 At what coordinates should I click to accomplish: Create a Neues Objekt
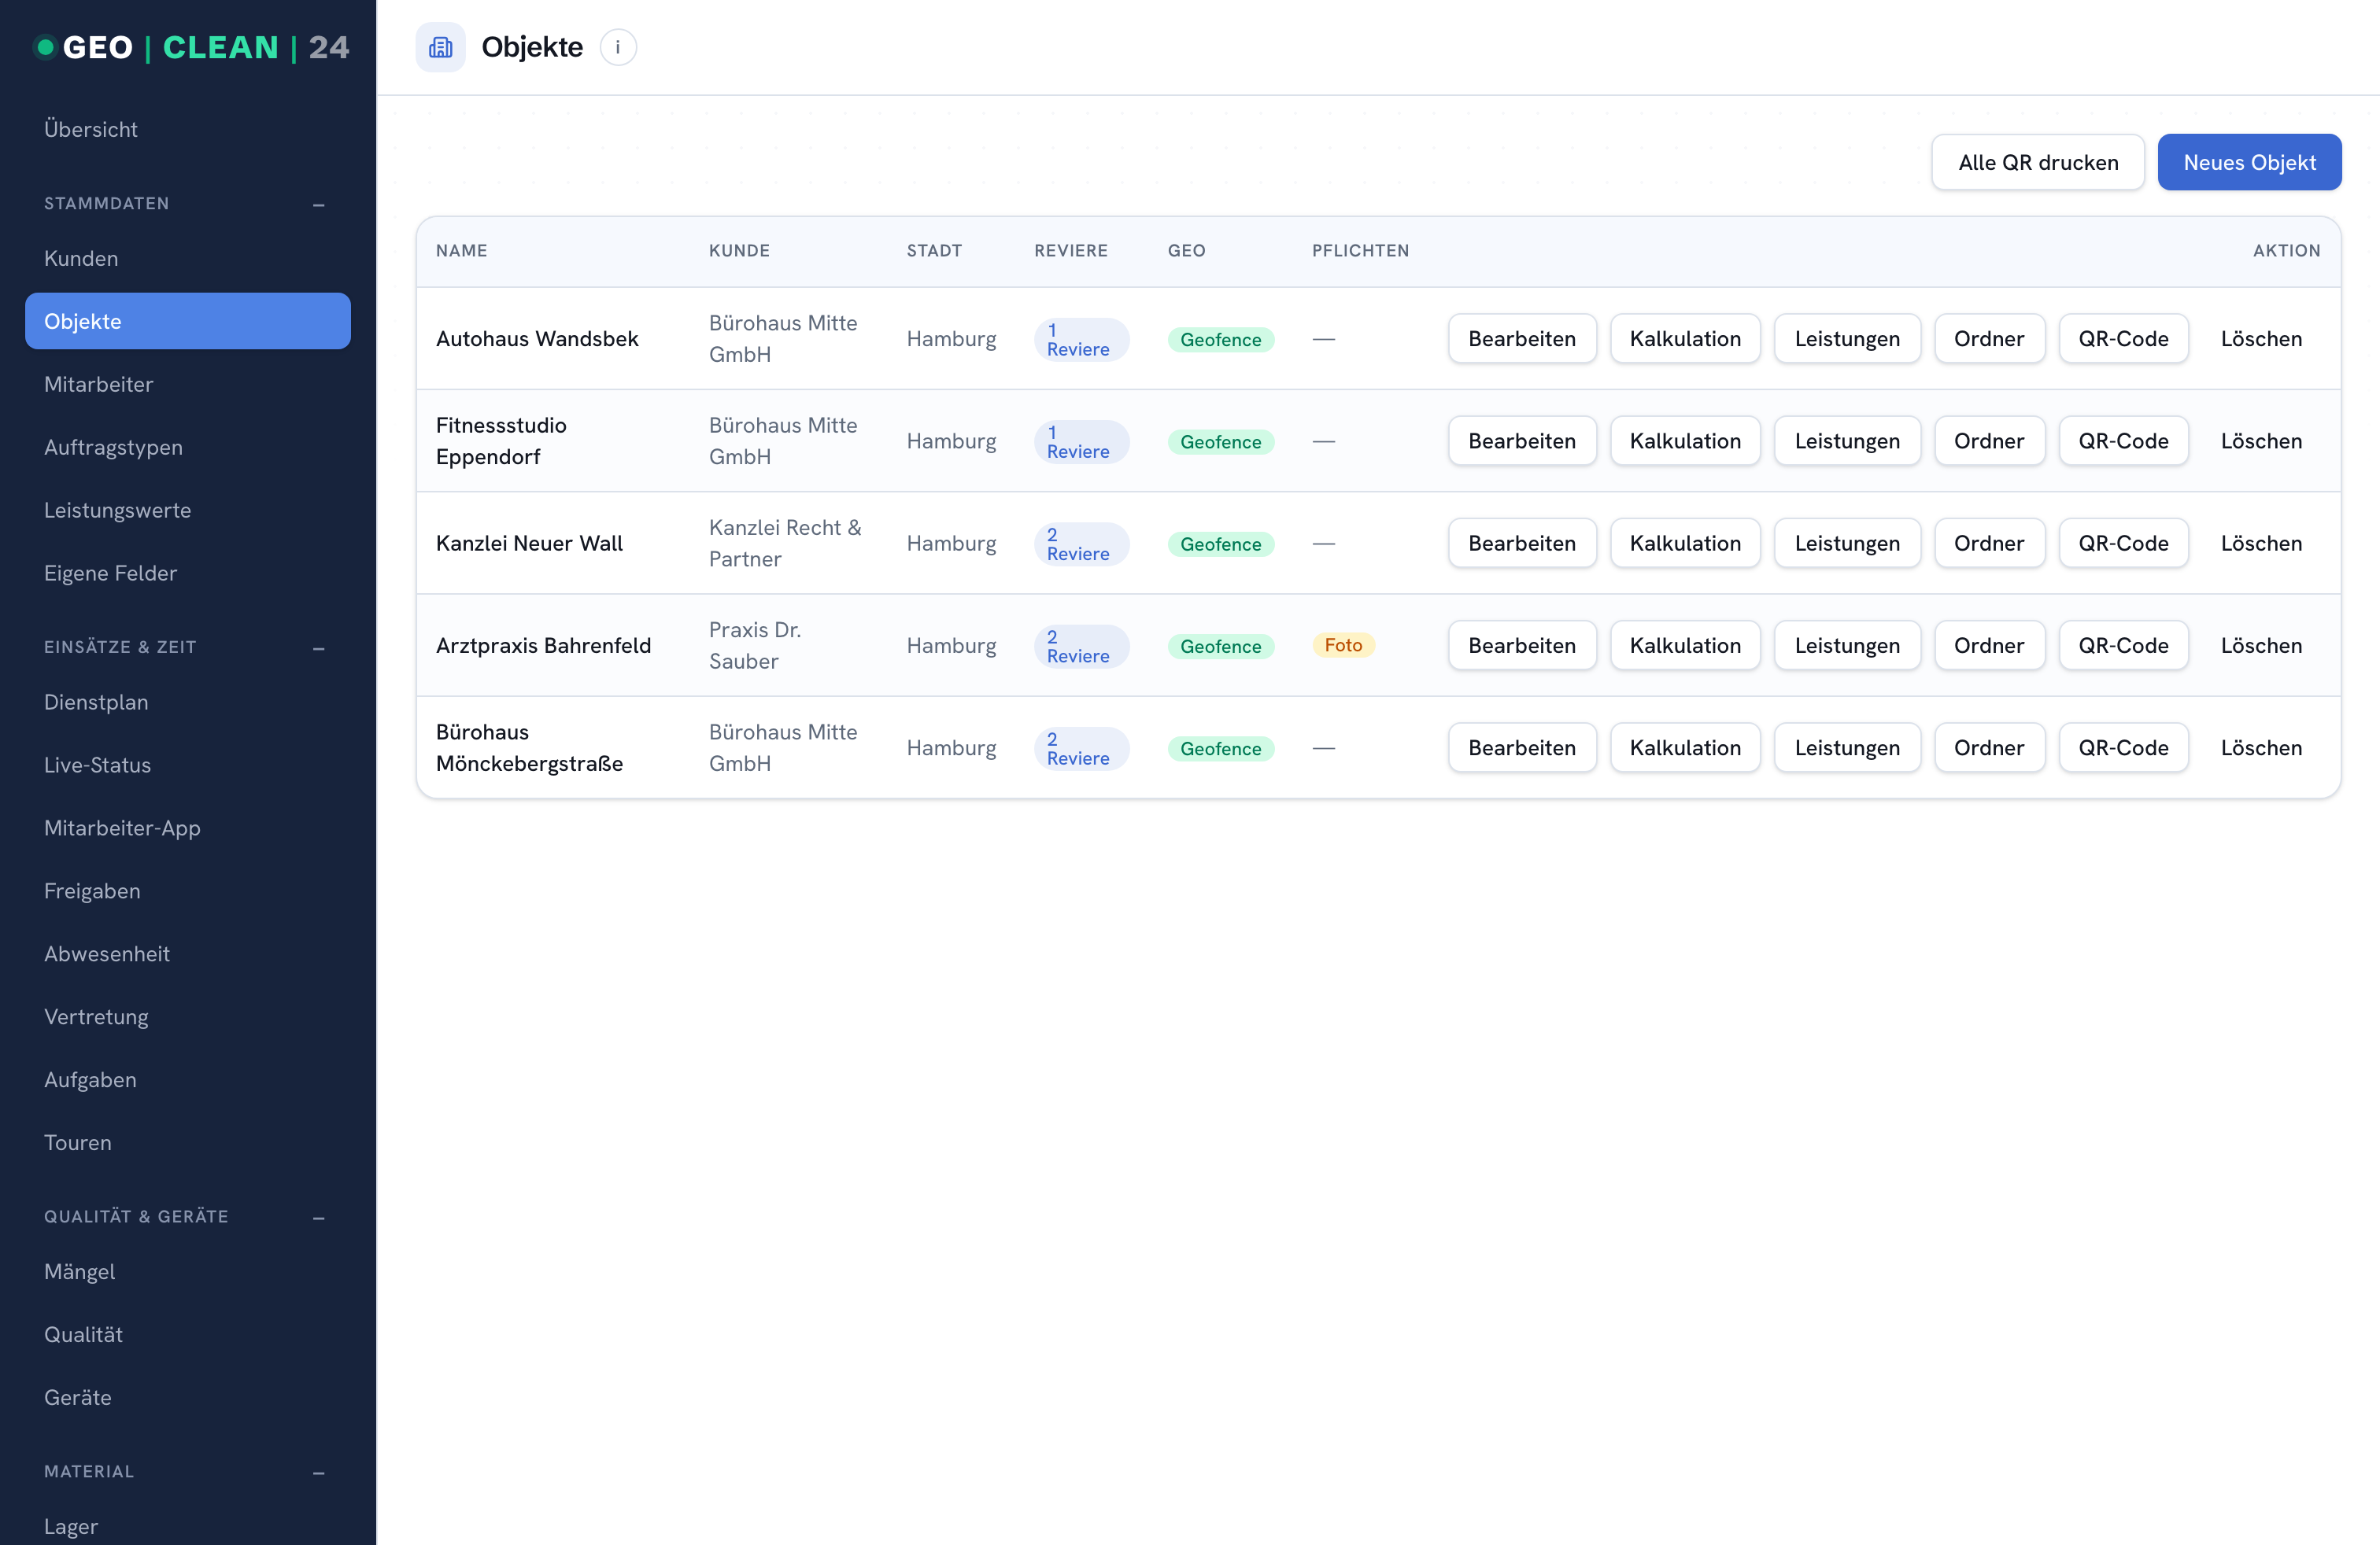(x=2249, y=162)
